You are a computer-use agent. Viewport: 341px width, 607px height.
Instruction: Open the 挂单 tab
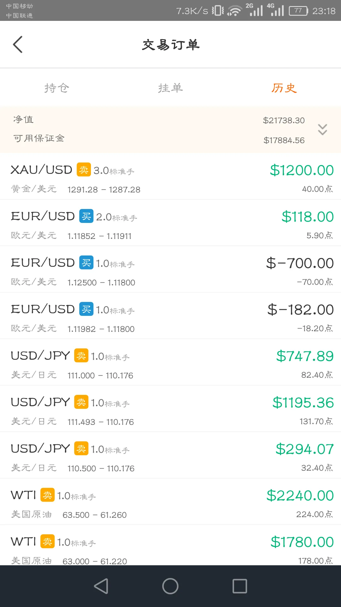(x=170, y=88)
